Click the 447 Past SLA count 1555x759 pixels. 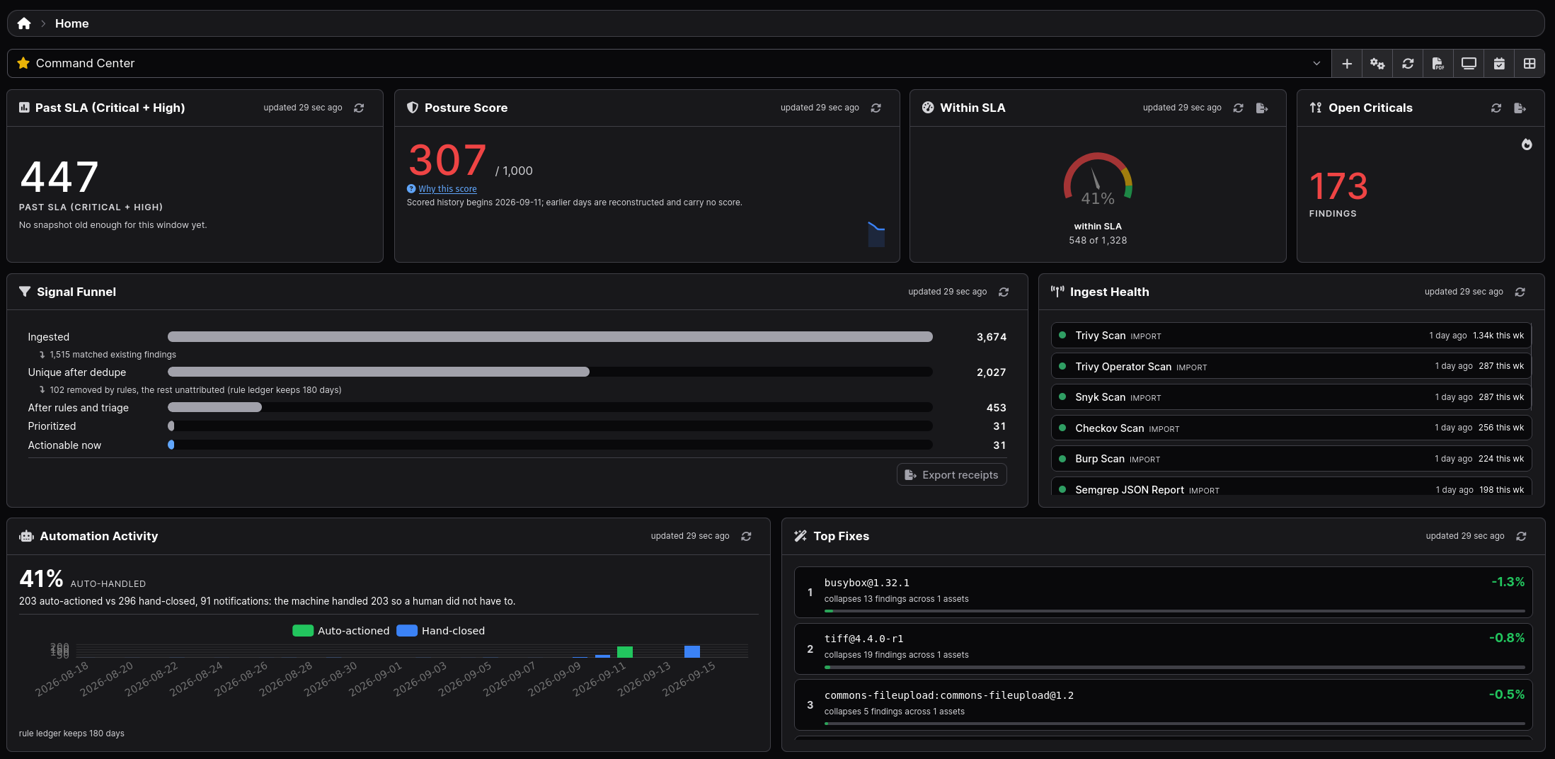tap(59, 177)
